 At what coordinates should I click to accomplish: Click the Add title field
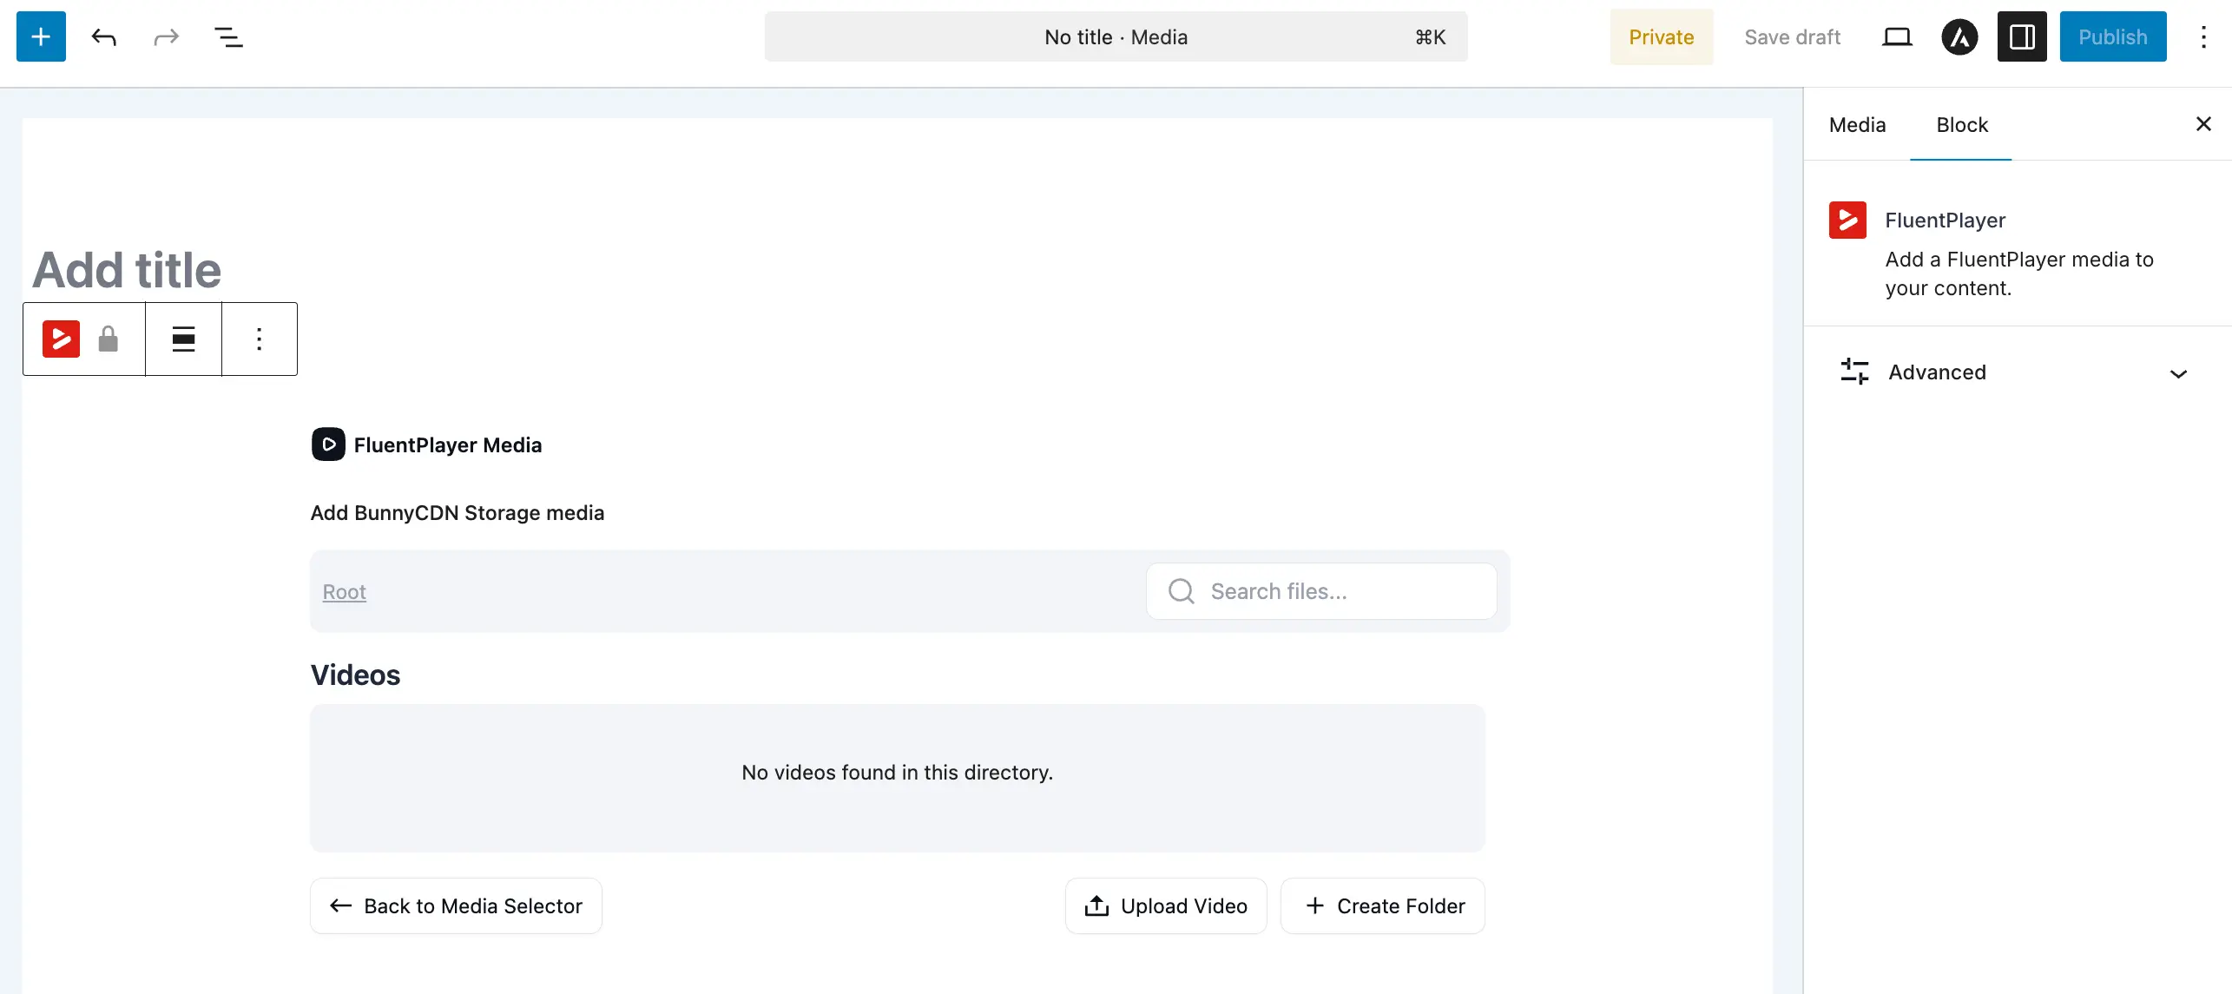tap(127, 269)
